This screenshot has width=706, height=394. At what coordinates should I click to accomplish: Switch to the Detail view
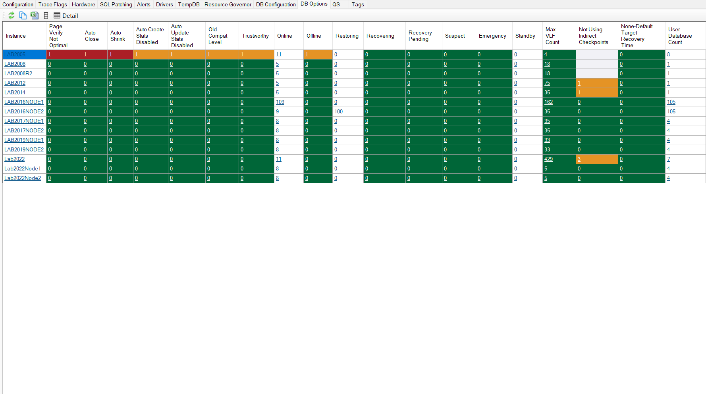pyautogui.click(x=66, y=16)
